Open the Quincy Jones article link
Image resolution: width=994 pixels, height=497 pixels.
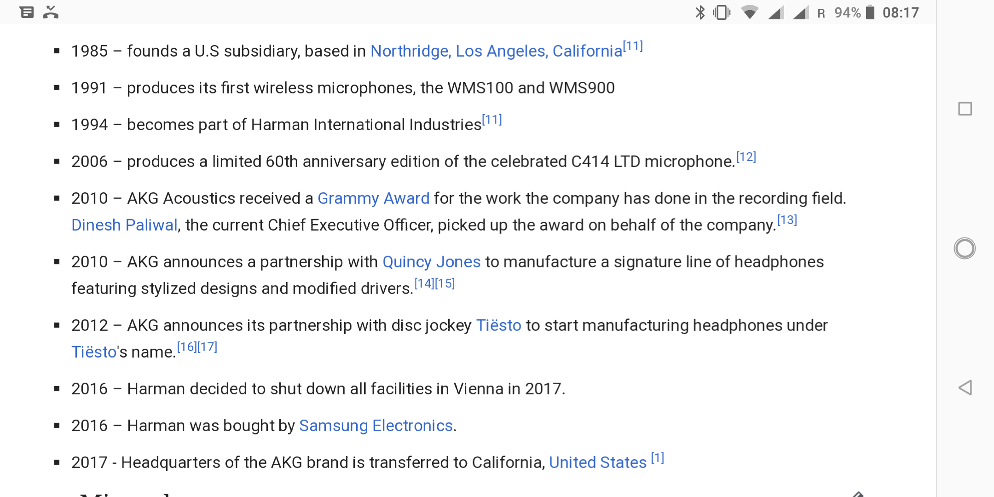coord(431,262)
